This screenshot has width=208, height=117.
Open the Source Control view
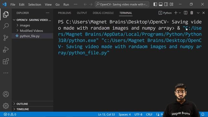tap(6, 38)
